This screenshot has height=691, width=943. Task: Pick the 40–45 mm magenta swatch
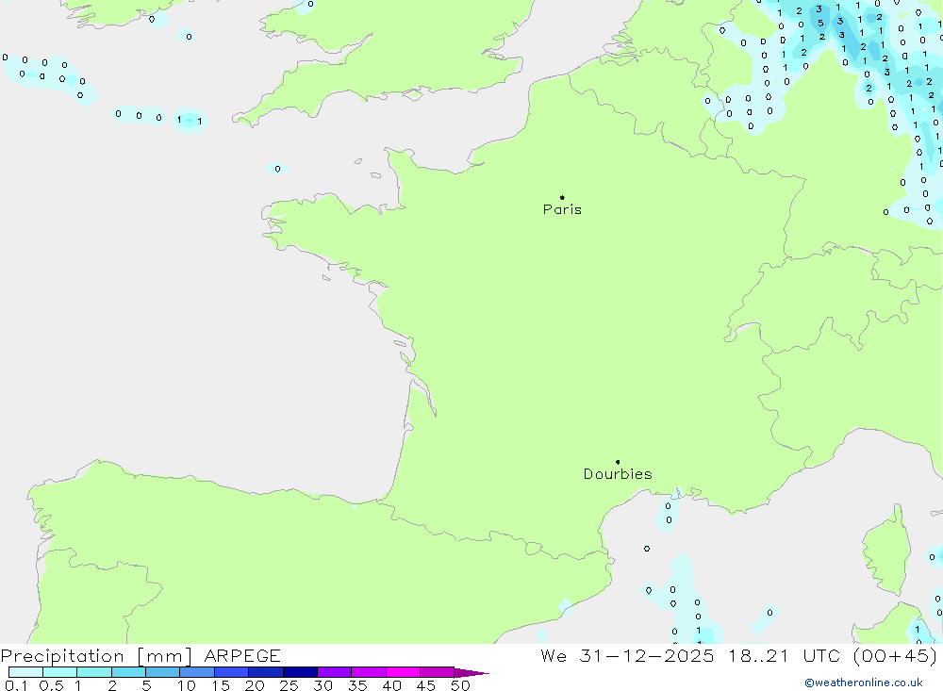pos(403,673)
